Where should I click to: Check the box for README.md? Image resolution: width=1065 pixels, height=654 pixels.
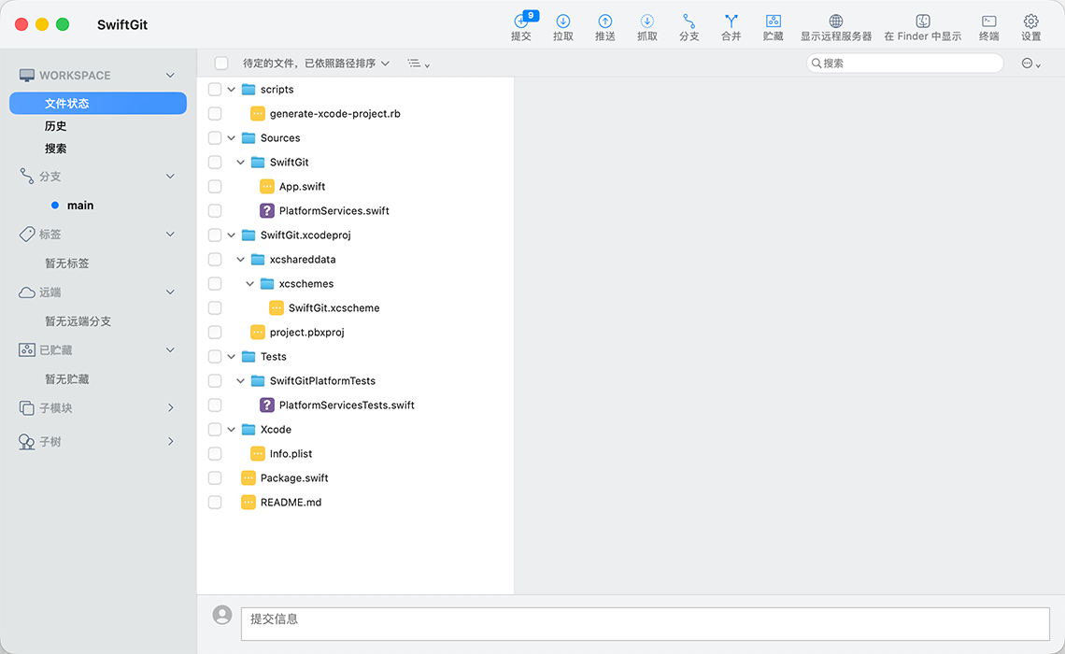click(x=215, y=503)
